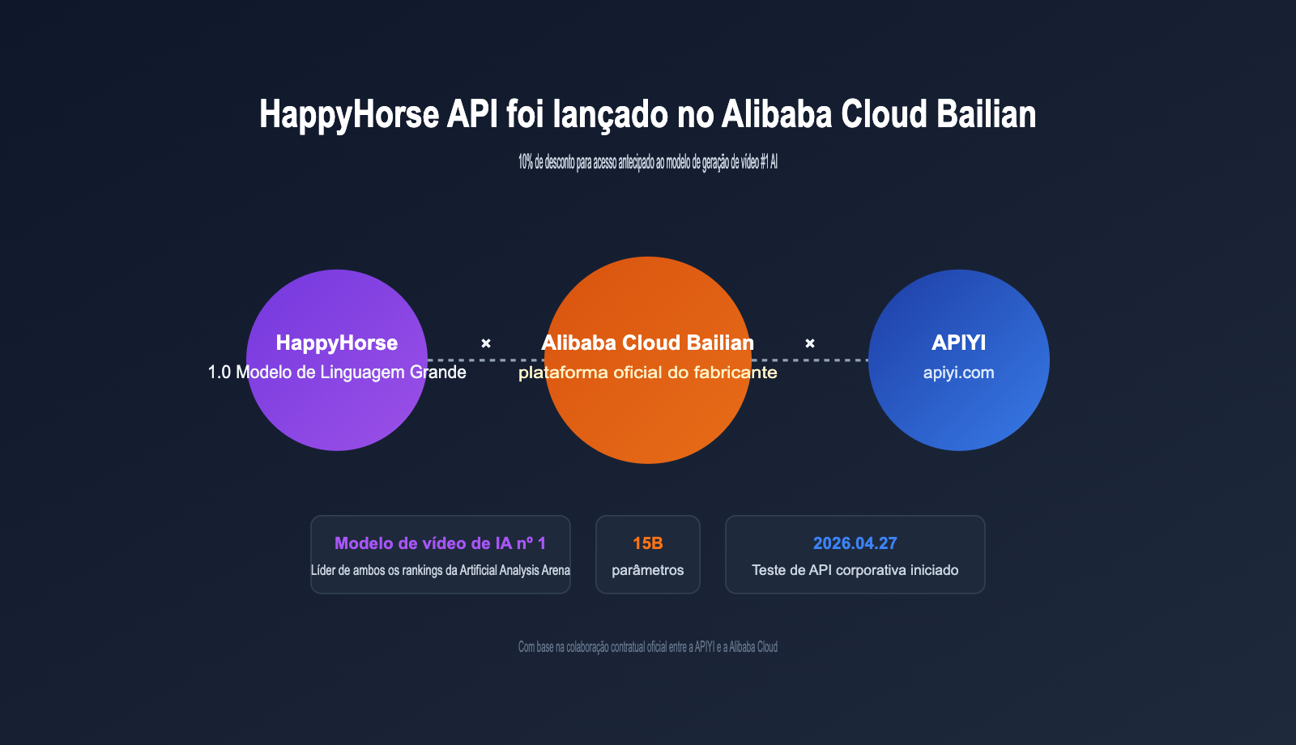Select the orange Alibaba Cloud Bailian circle

click(x=648, y=360)
